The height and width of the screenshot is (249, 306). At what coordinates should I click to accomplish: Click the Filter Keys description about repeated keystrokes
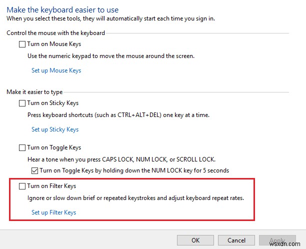coord(135,198)
